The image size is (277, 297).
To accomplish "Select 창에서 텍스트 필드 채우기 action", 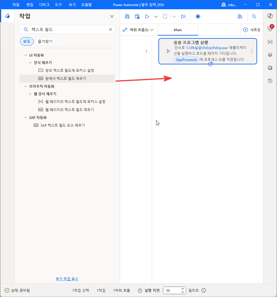I will coord(67,79).
